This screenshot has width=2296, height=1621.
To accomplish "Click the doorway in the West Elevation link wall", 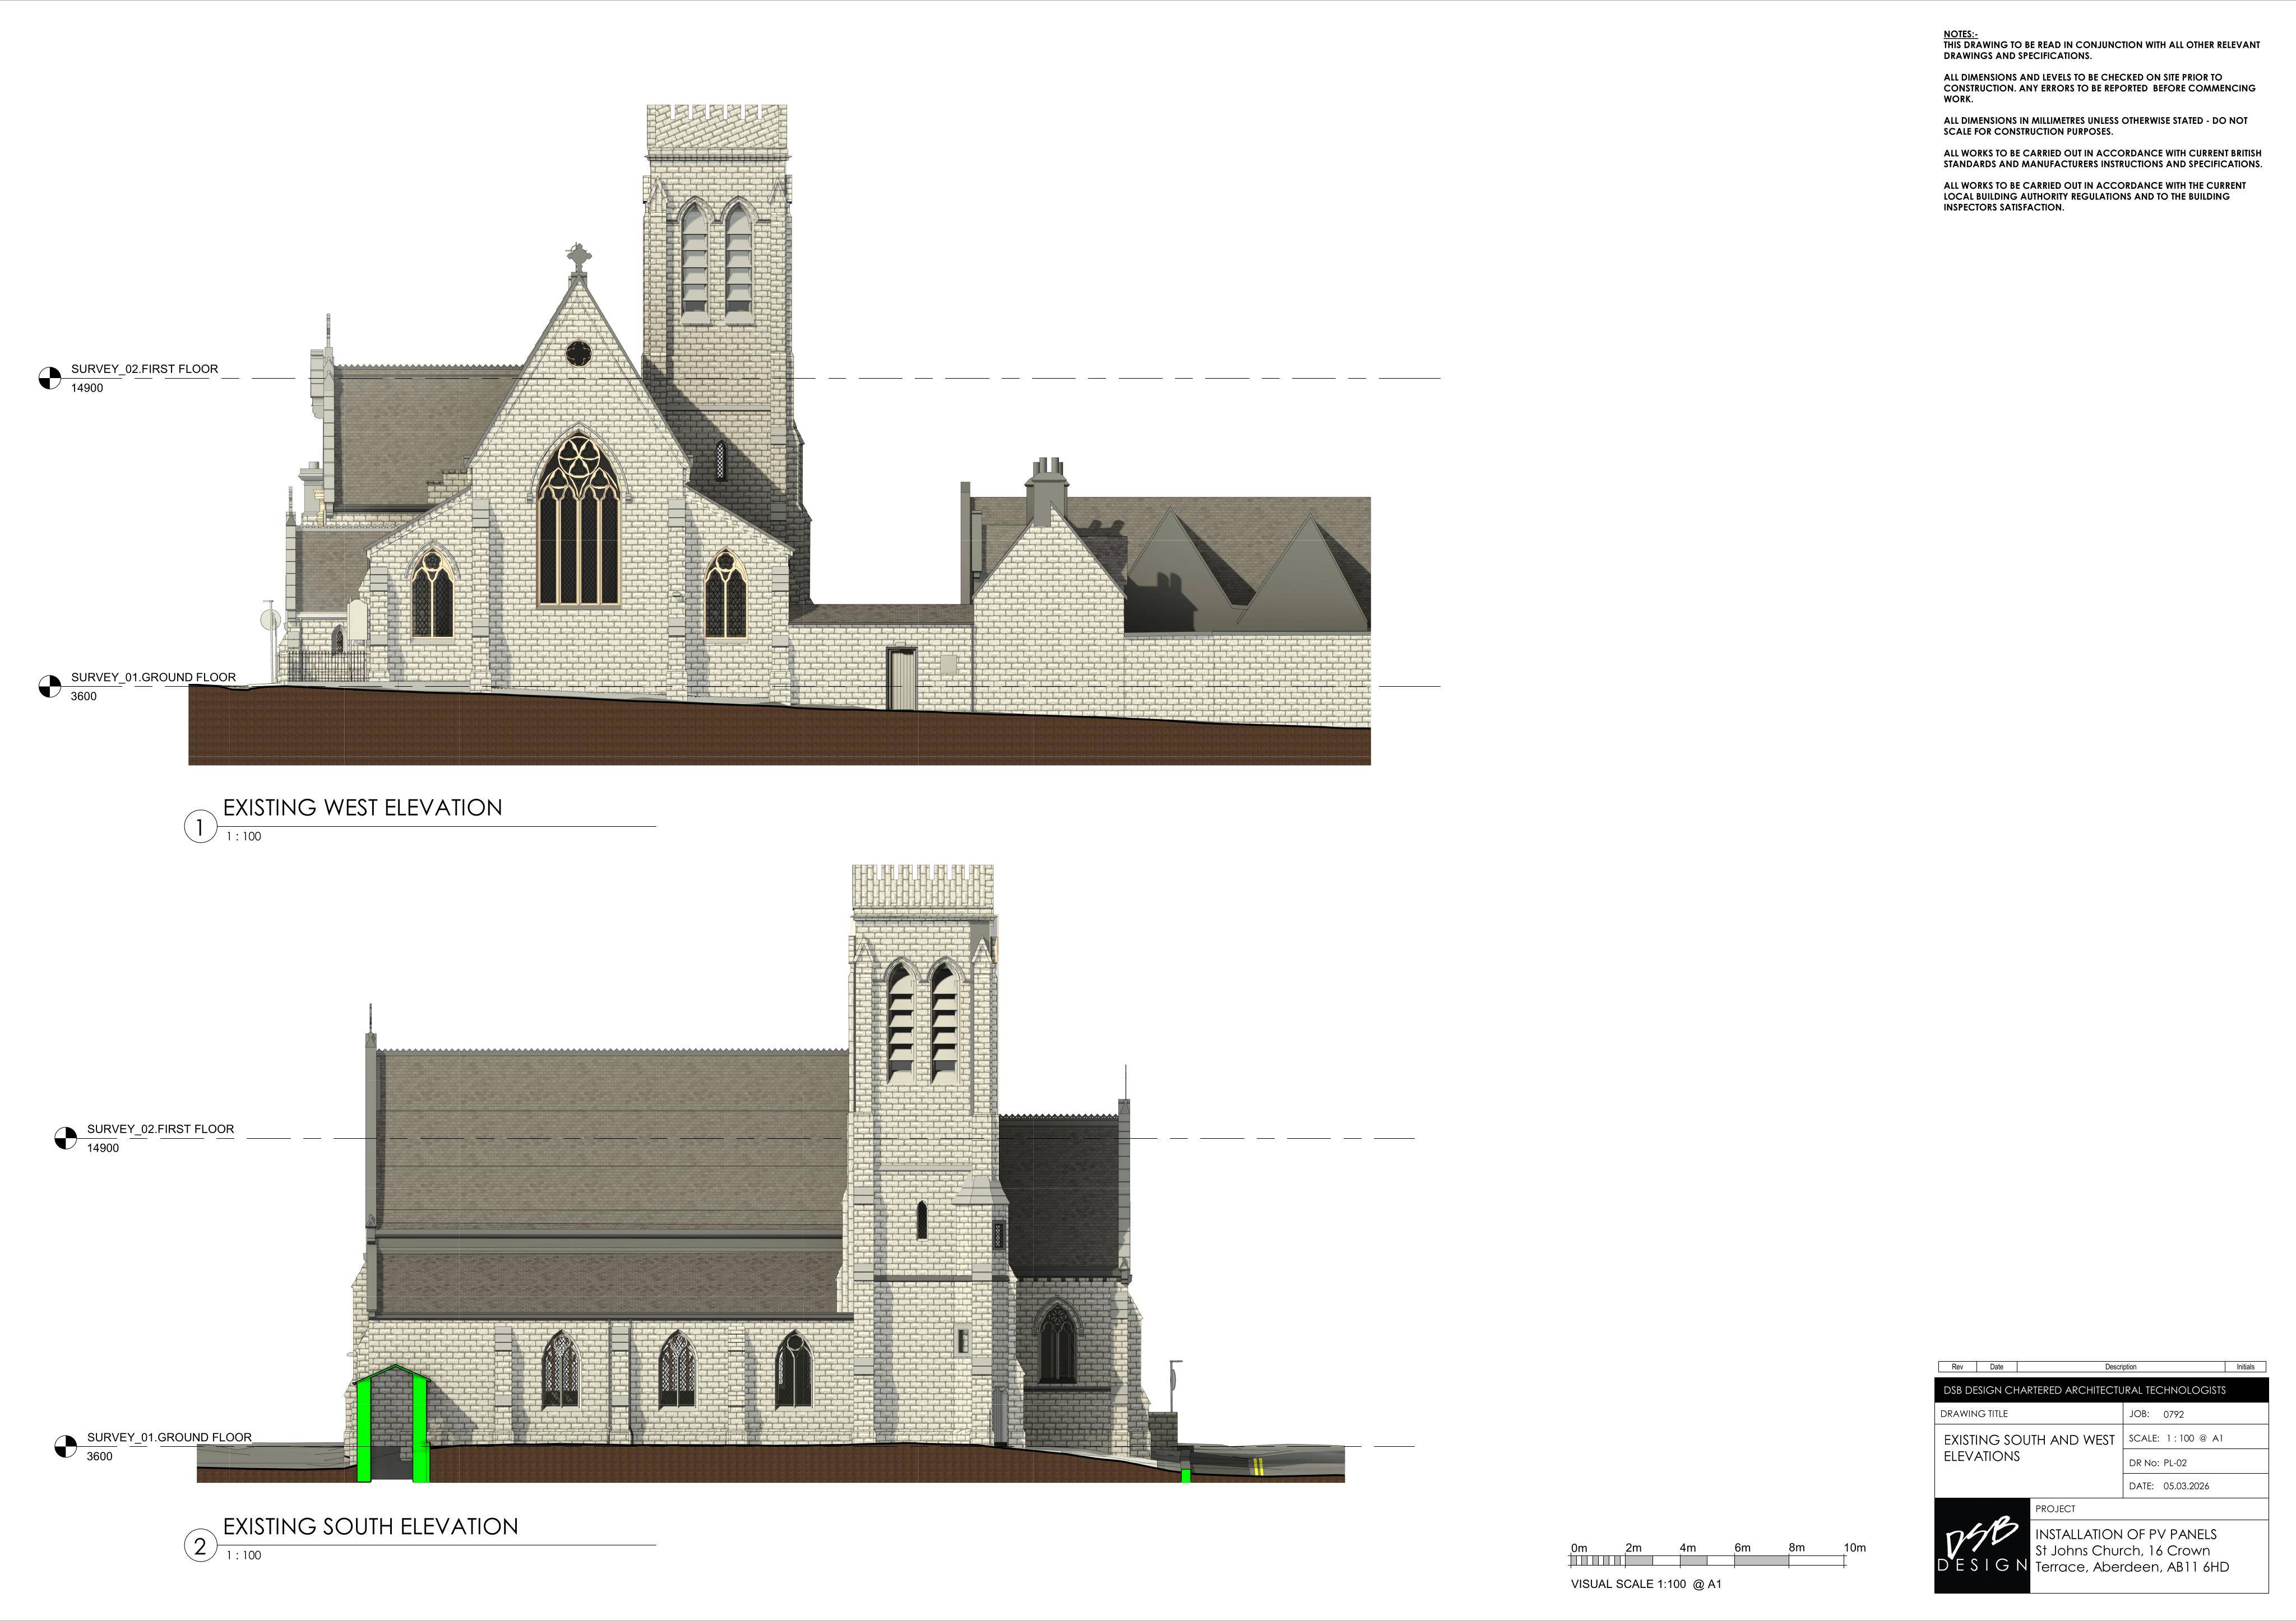I will pos(902,678).
